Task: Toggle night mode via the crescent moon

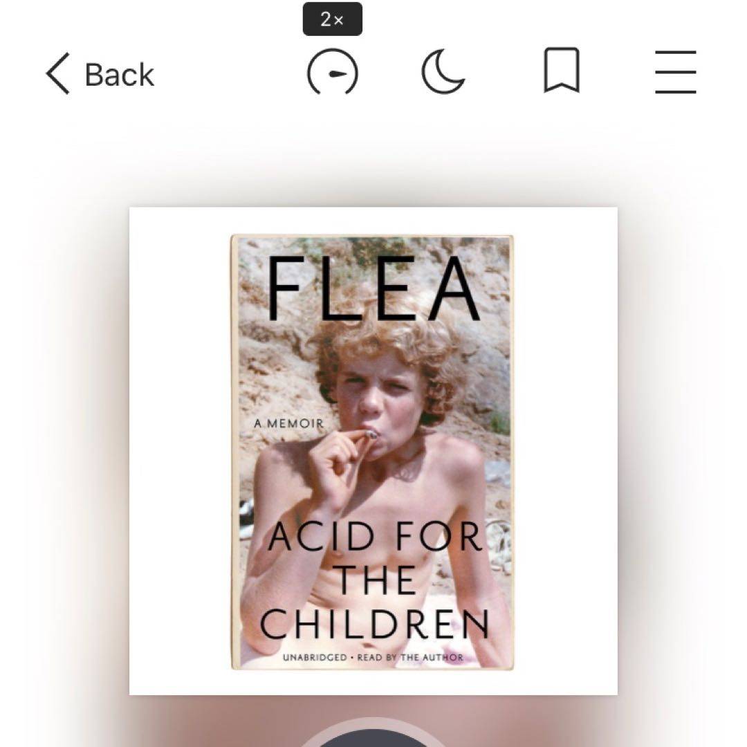Action: [443, 71]
